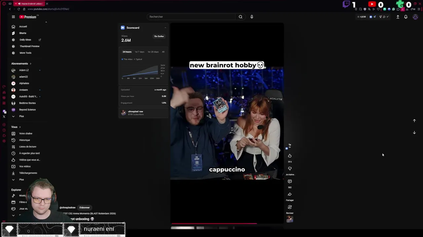Reload the page in browser toolbar
The height and width of the screenshot is (237, 423).
tap(19, 9)
